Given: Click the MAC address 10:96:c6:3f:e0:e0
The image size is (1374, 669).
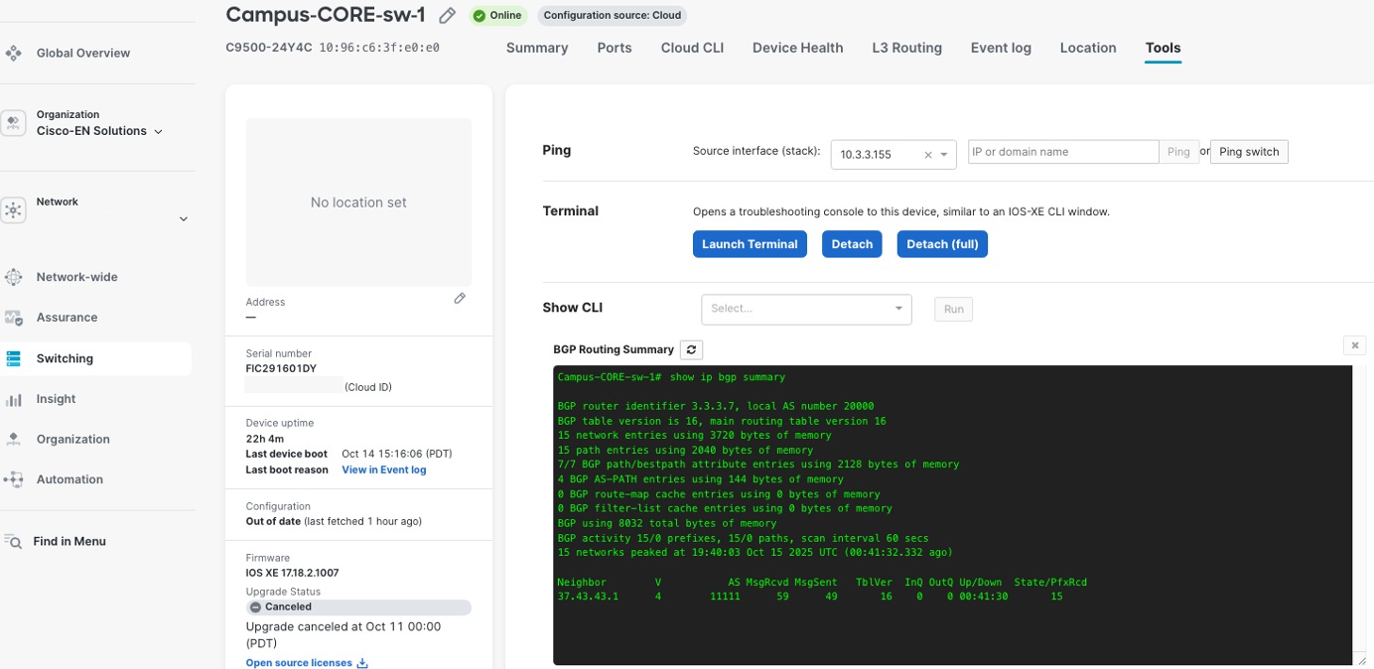Looking at the screenshot, I should pos(379,48).
